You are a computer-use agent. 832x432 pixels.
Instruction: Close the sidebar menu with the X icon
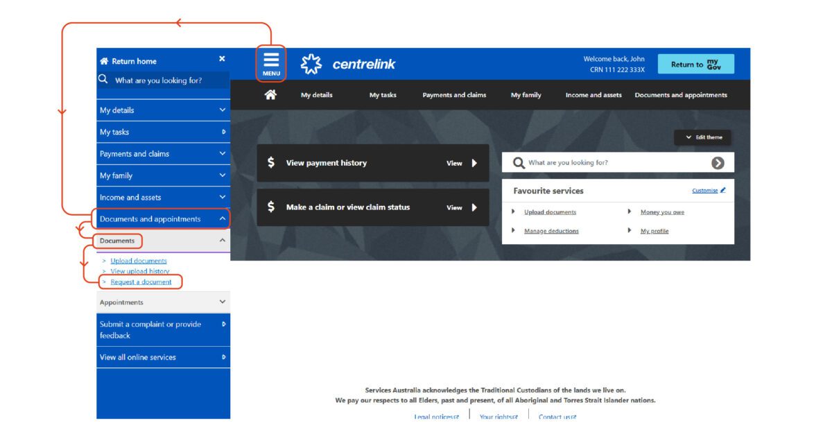(x=221, y=59)
